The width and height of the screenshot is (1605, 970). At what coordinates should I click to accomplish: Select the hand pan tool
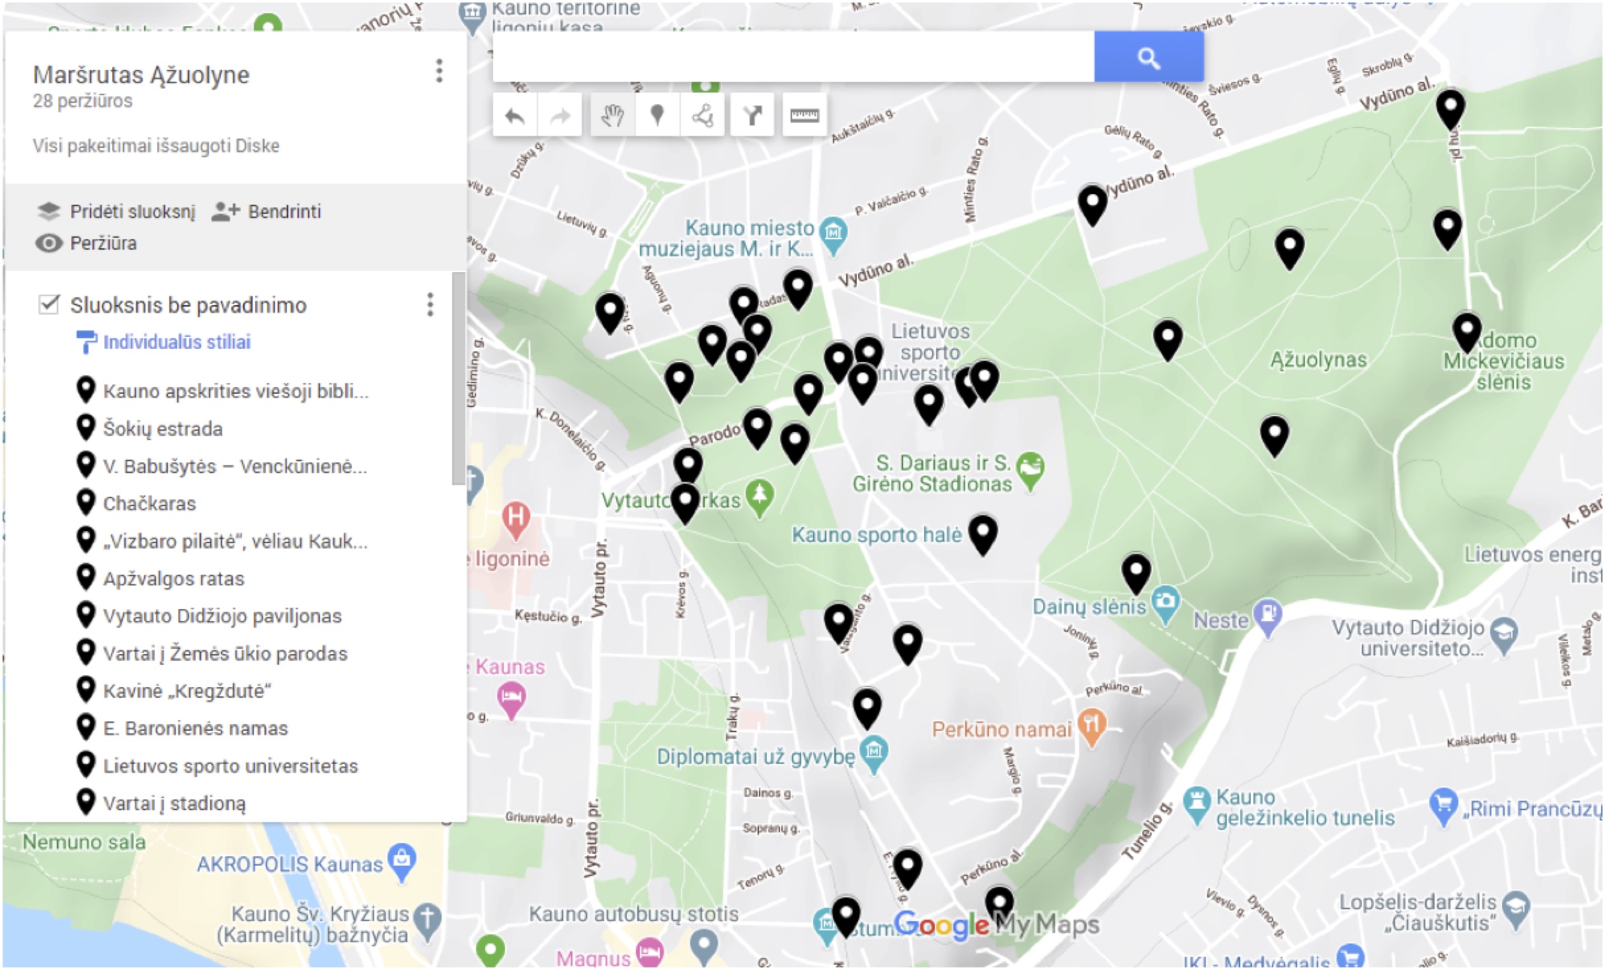[x=612, y=116]
